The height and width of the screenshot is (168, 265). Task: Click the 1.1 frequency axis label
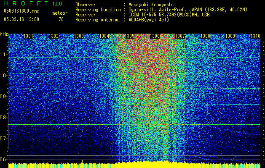[x=3, y=55]
